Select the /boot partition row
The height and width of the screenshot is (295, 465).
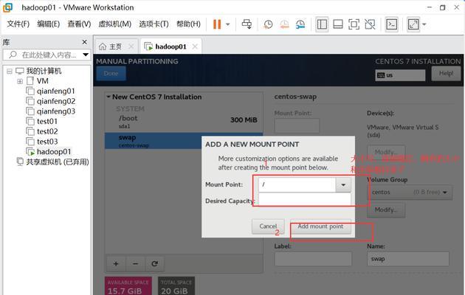pos(184,122)
